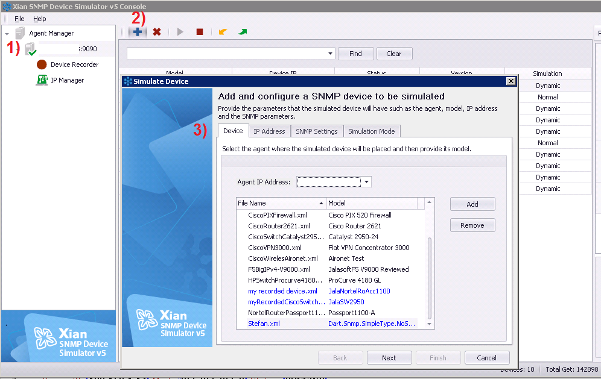This screenshot has width=601, height=379.
Task: Click the 'Flat VPN Concentrator 3000' model cell
Action: 369,248
